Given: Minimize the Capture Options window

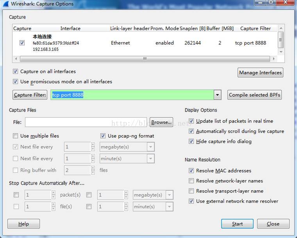Looking at the screenshot, I should pos(260,2).
